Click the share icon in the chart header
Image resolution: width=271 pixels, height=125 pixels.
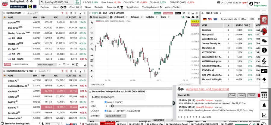pos(184,13)
